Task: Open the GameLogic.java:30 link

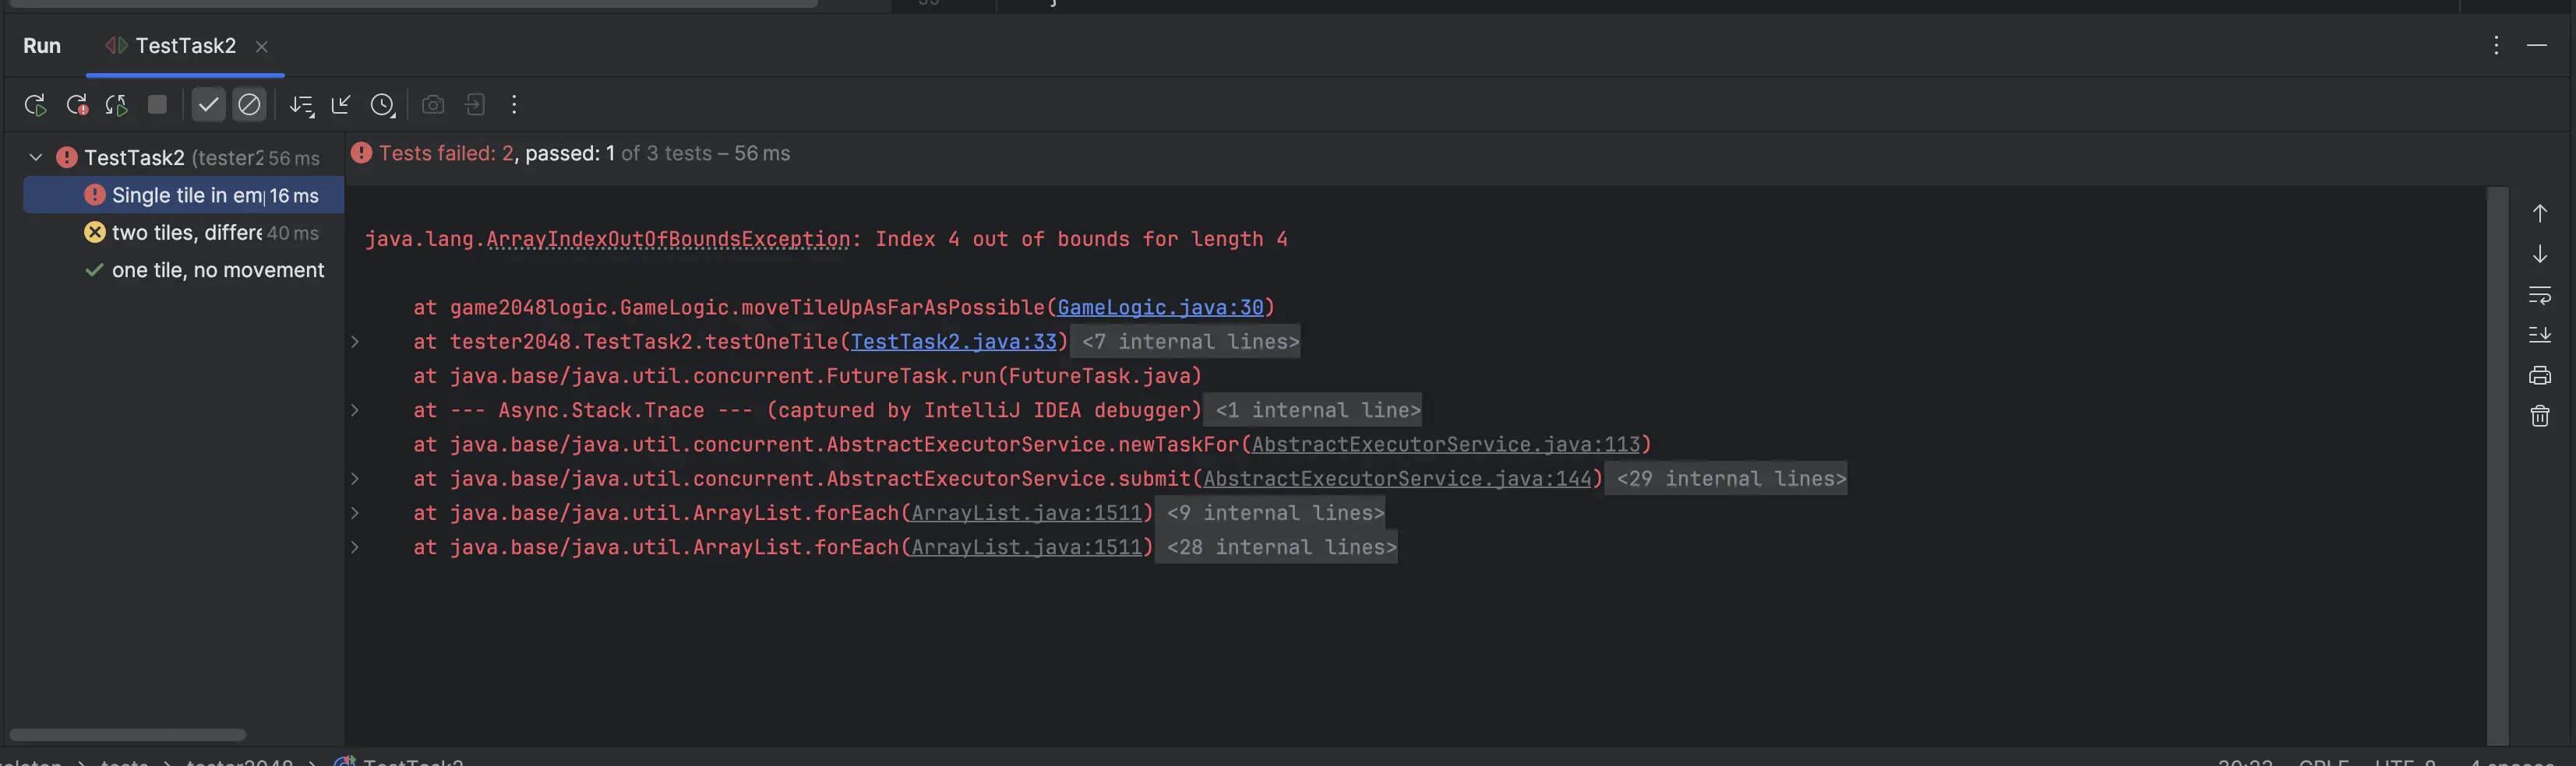Action: [1160, 307]
